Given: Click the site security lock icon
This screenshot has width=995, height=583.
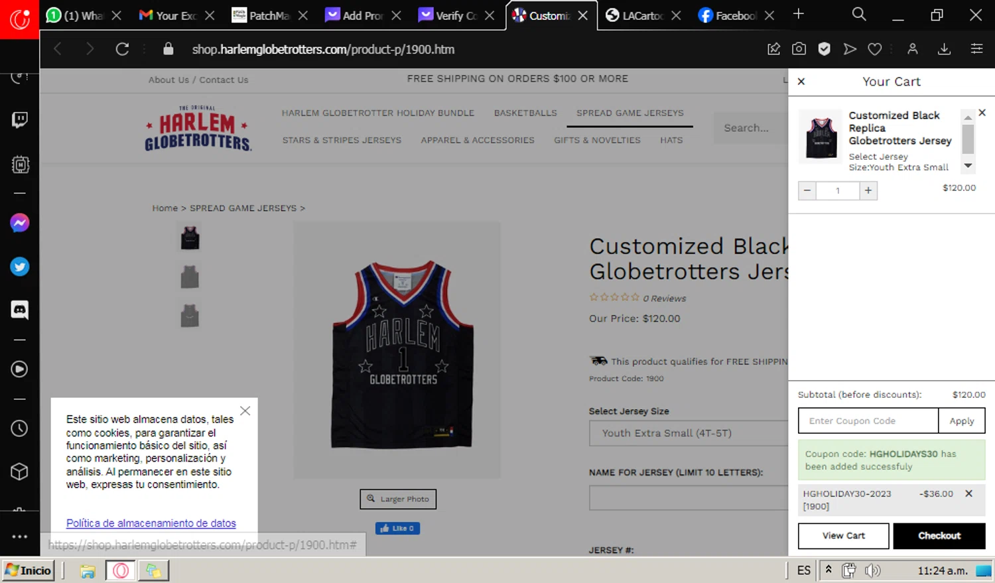Looking at the screenshot, I should tap(168, 49).
